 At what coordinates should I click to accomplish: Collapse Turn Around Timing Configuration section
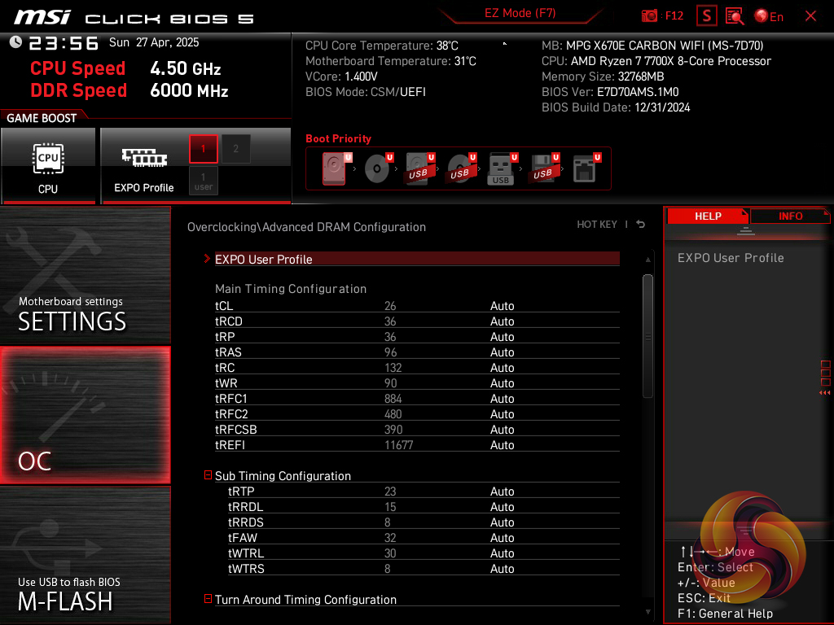[208, 599]
